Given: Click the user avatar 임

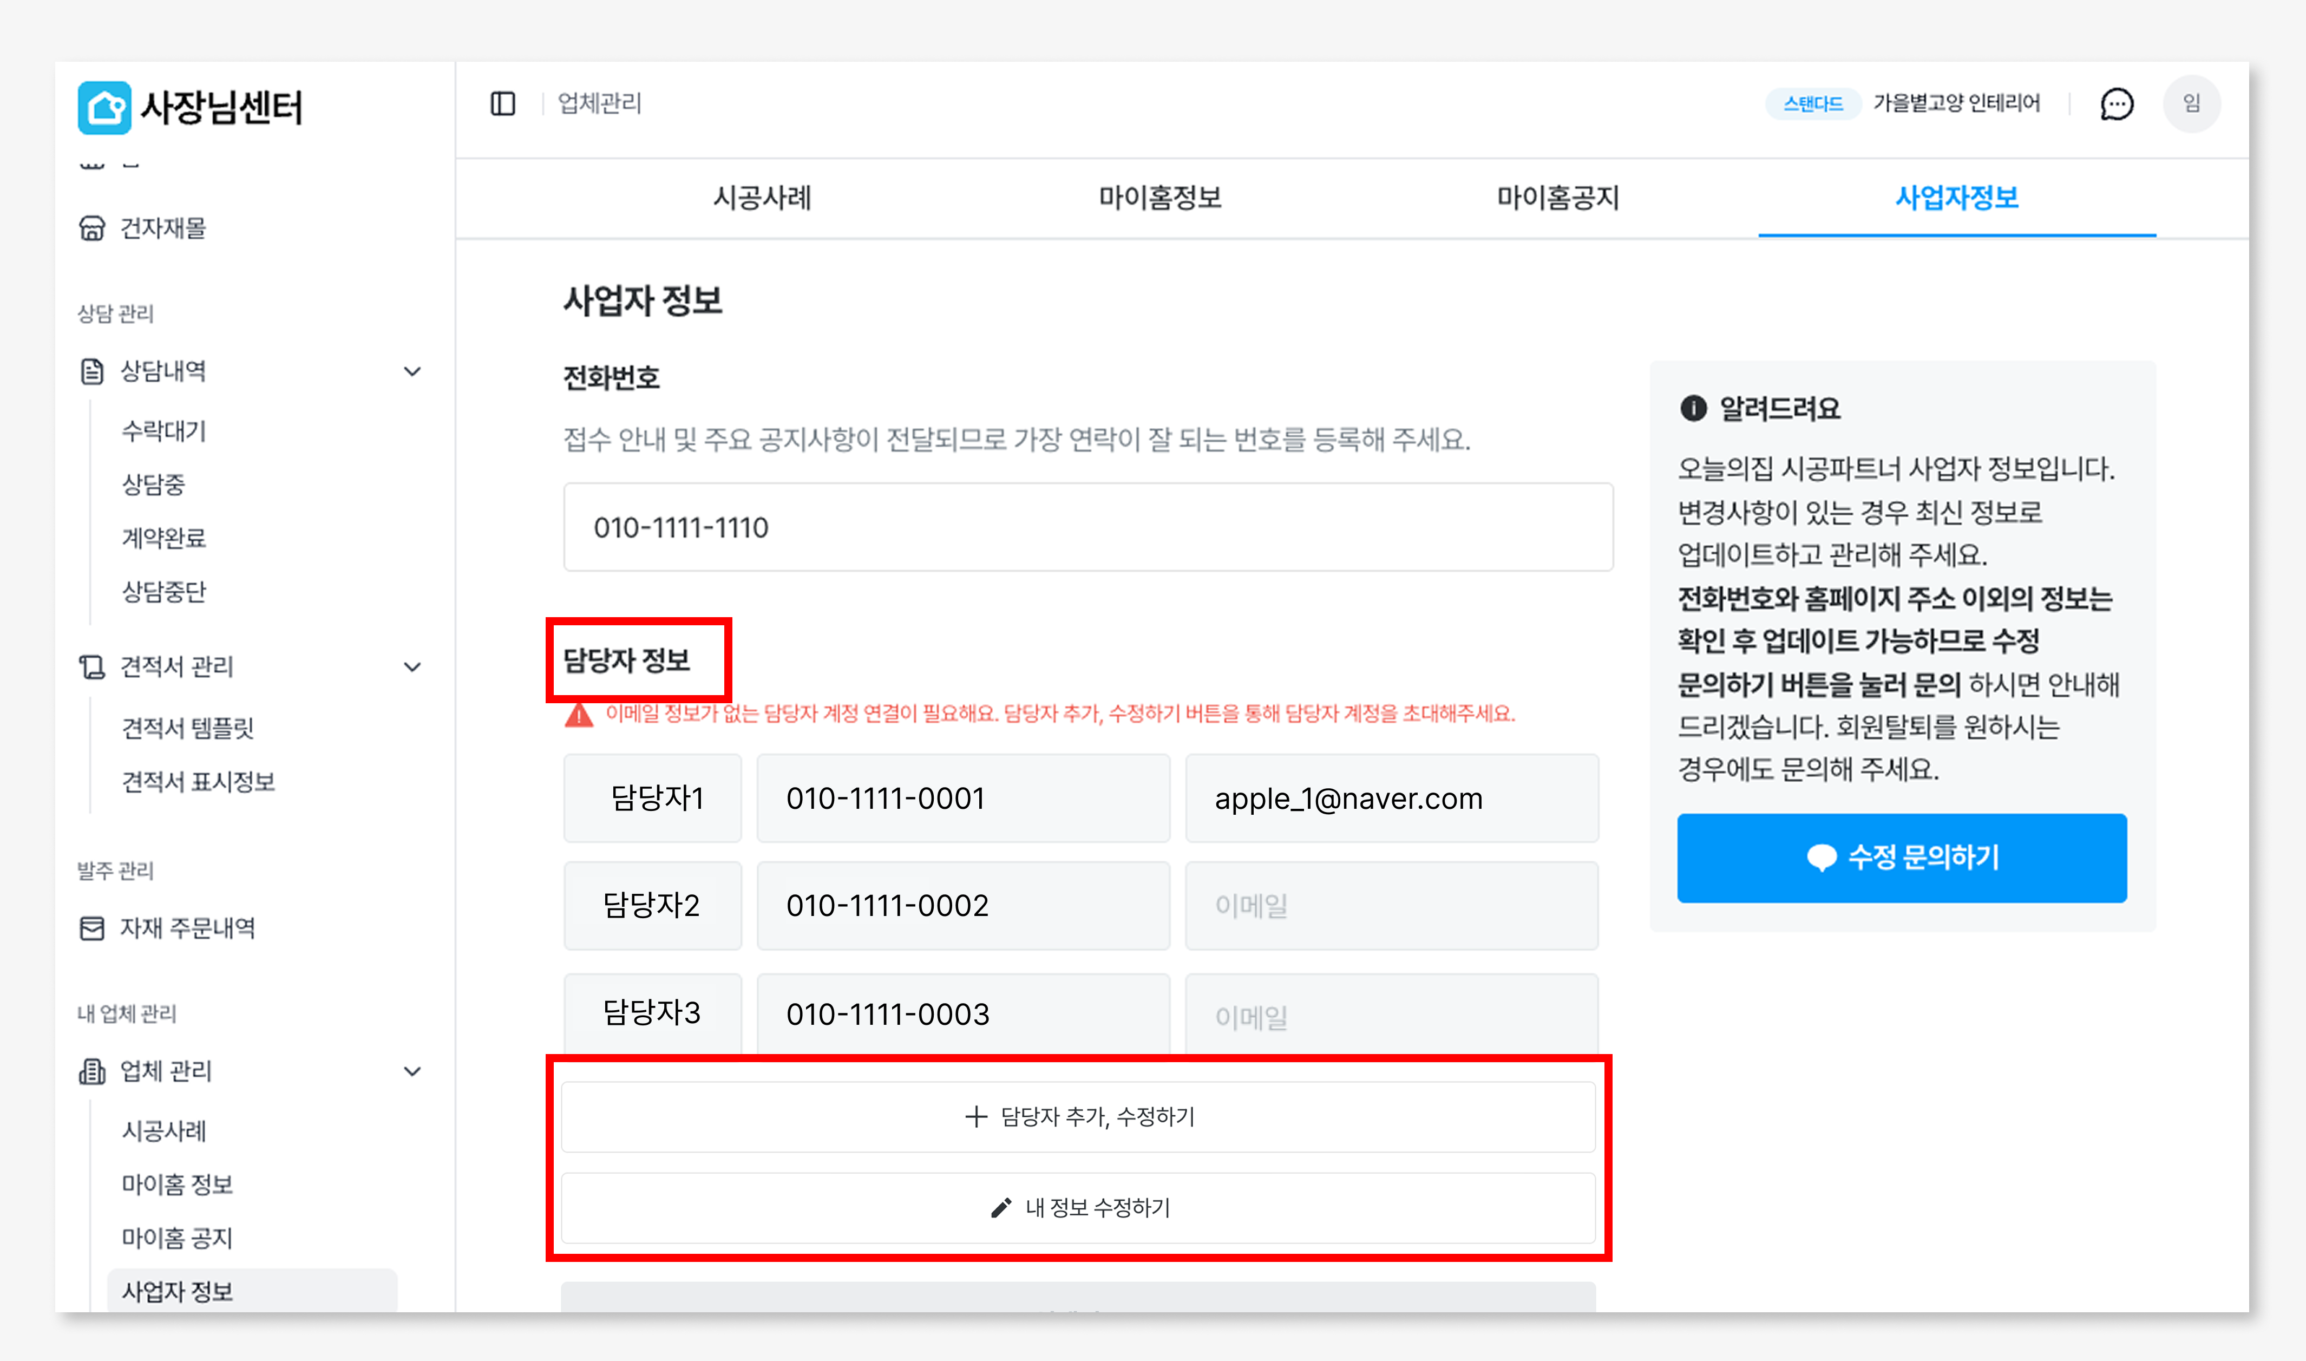Looking at the screenshot, I should click(x=2191, y=103).
